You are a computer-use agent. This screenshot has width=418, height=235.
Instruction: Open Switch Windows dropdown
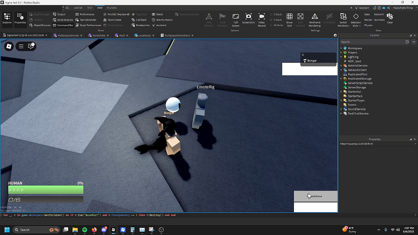click(x=343, y=20)
